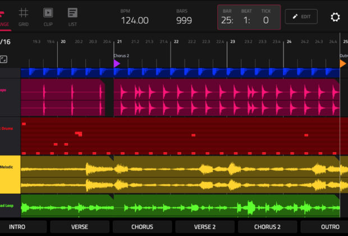Click the red drum note at bar 22

click(x=193, y=135)
